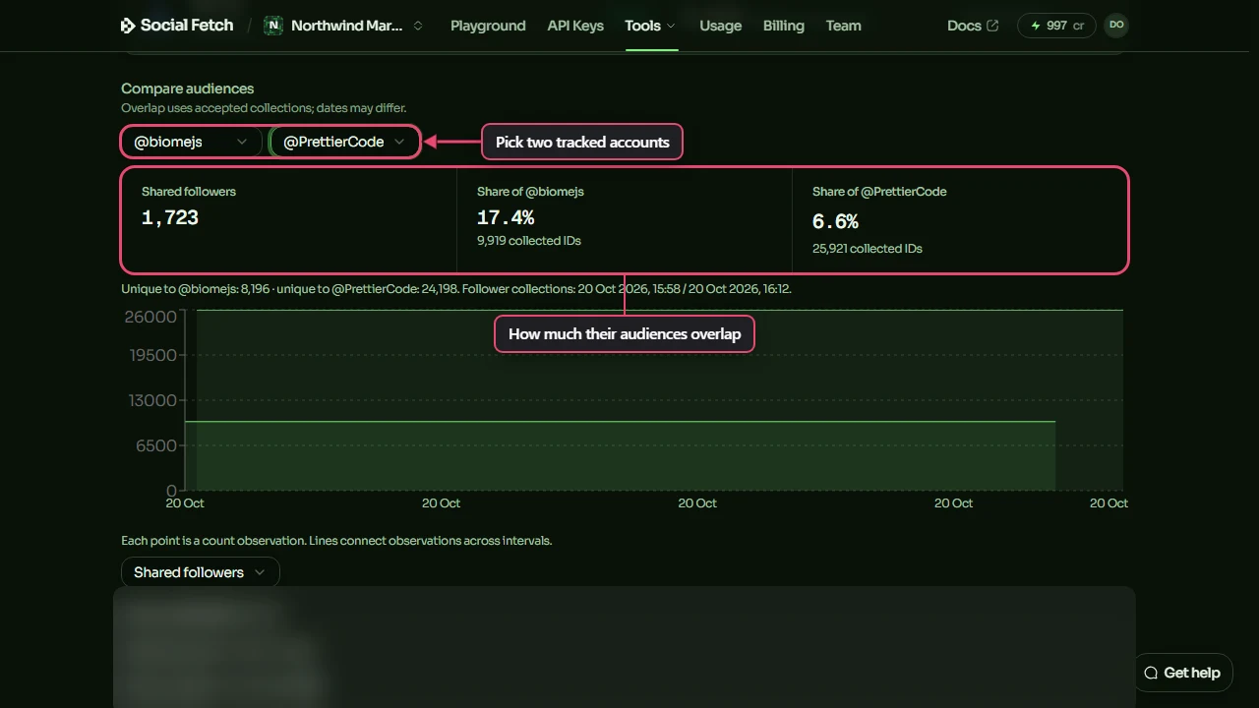Open the @PrettierCode account dropdown

point(344,142)
